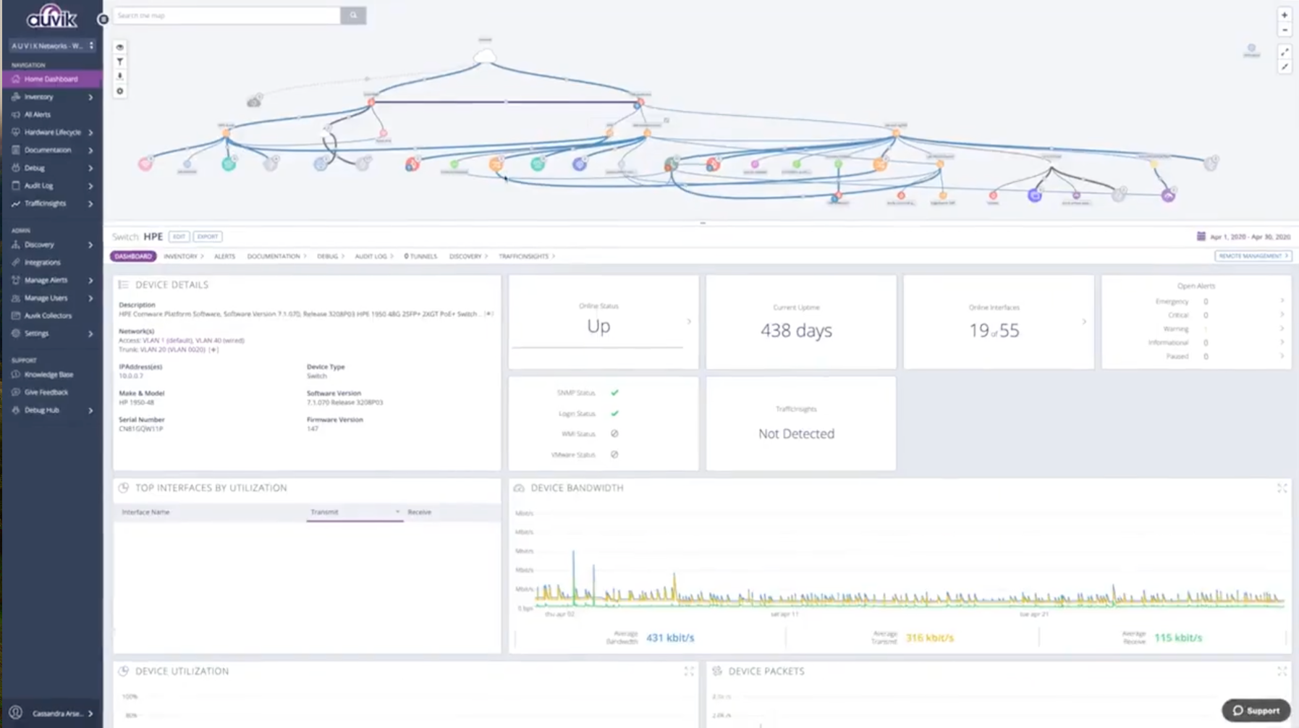Click in the Search the map field
Viewport: 1299px width, 728px height.
point(227,15)
